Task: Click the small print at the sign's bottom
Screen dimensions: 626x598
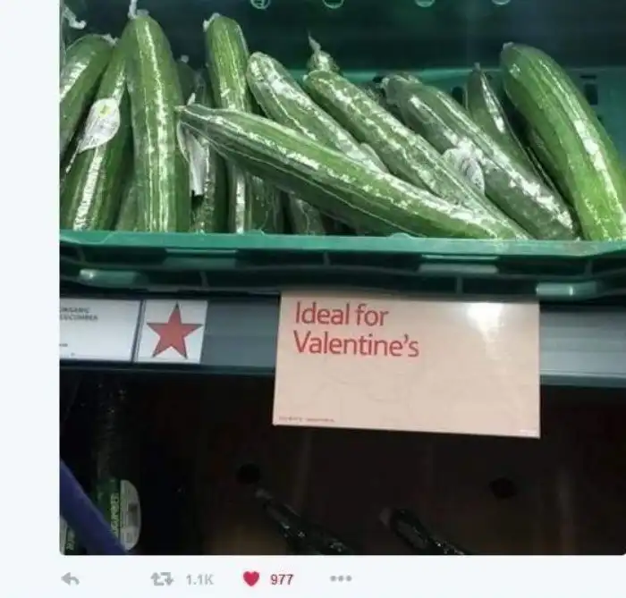Action: tap(306, 419)
